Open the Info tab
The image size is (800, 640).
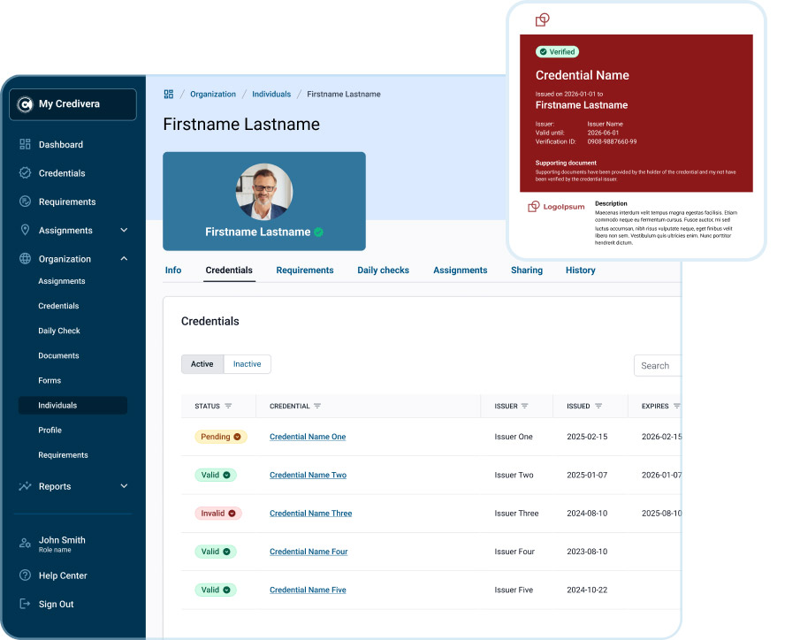coord(173,270)
